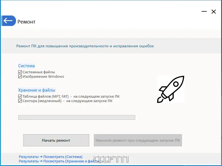The width and height of the screenshot is (222, 166).
Task: Click the blue strip at the window bottom
Action: pos(110,165)
